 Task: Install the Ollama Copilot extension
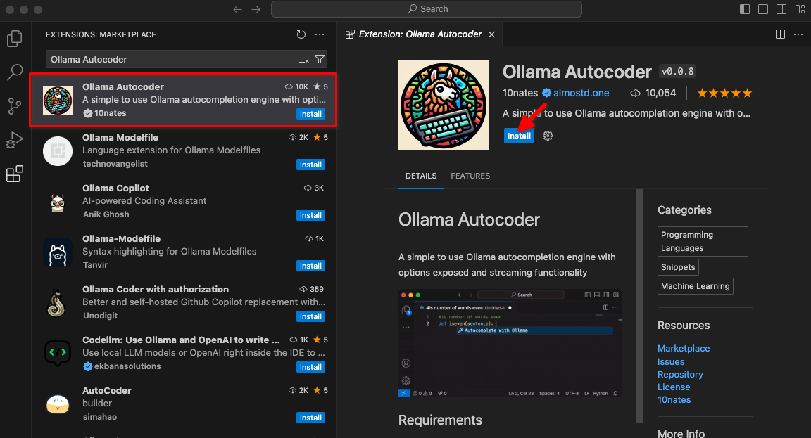(311, 215)
